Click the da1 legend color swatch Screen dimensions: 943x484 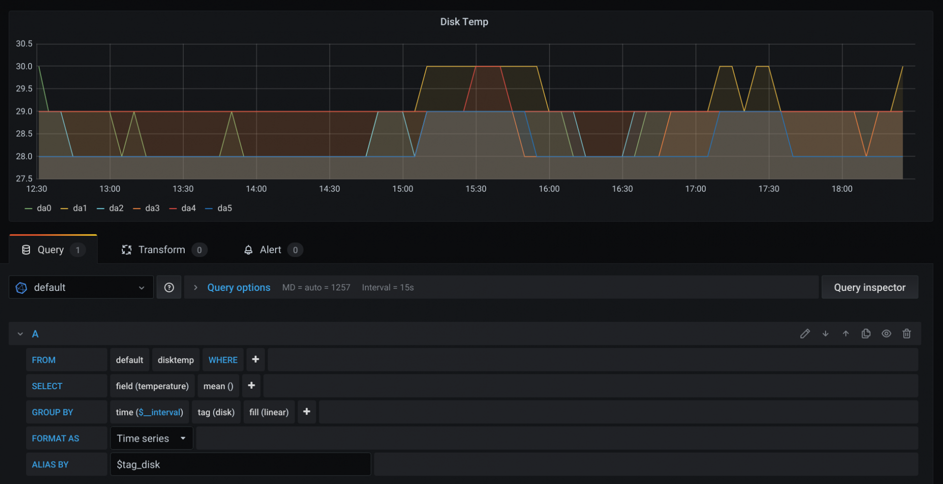[x=65, y=208]
